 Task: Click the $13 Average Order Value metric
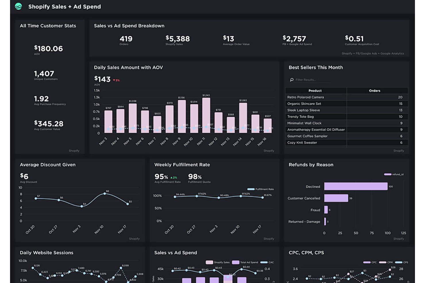click(x=229, y=39)
